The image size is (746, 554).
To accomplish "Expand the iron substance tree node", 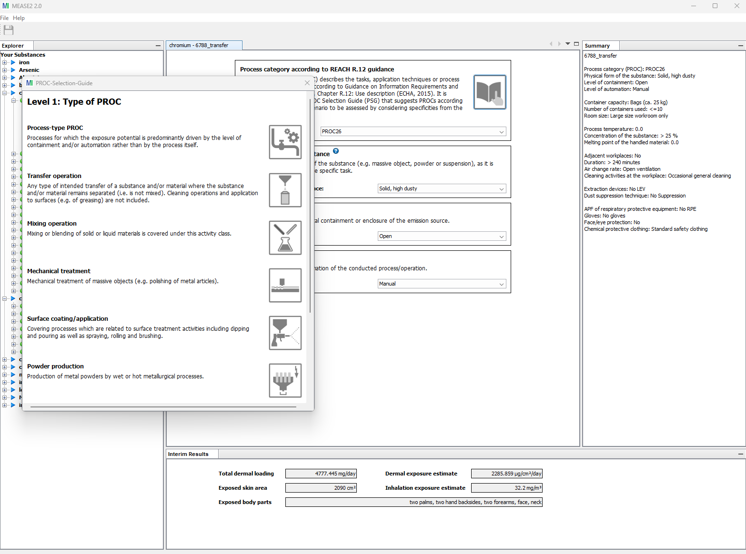I will 4,62.
